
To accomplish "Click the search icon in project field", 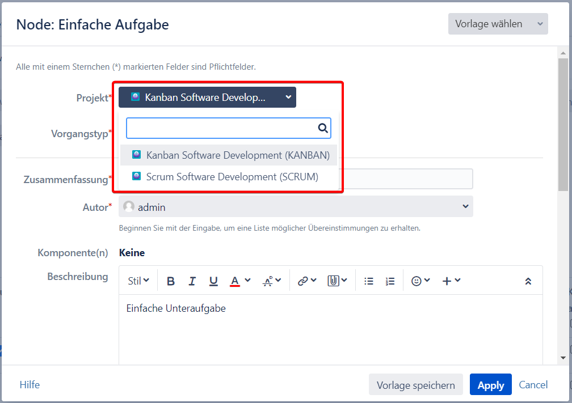I will 323,128.
